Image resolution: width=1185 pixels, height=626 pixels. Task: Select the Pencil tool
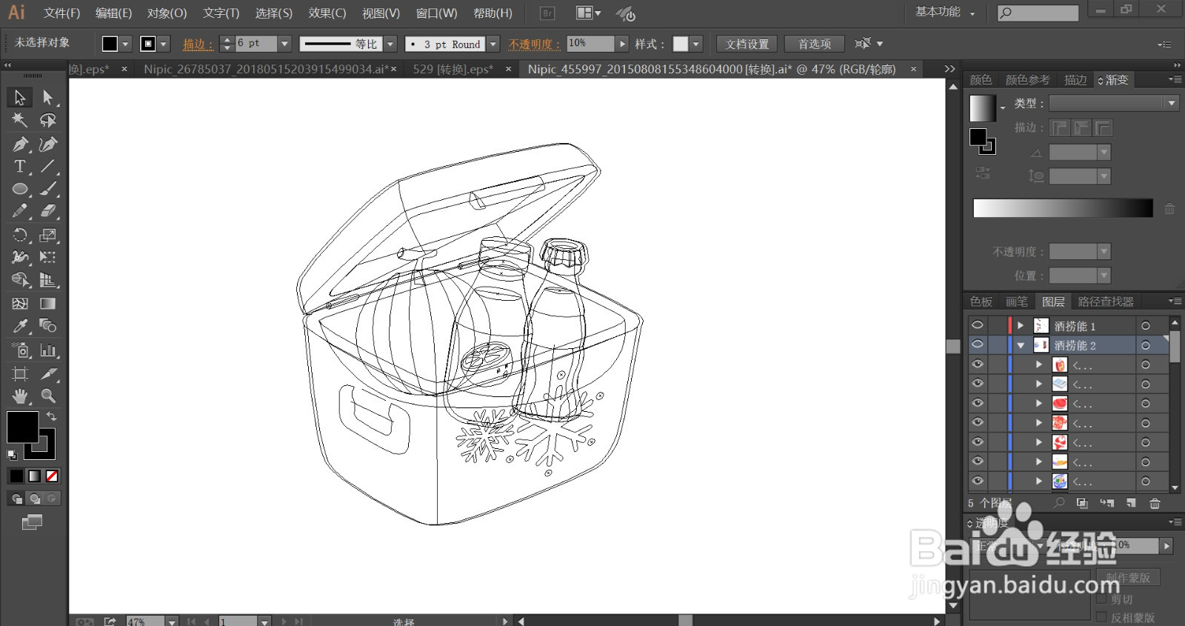pos(20,211)
